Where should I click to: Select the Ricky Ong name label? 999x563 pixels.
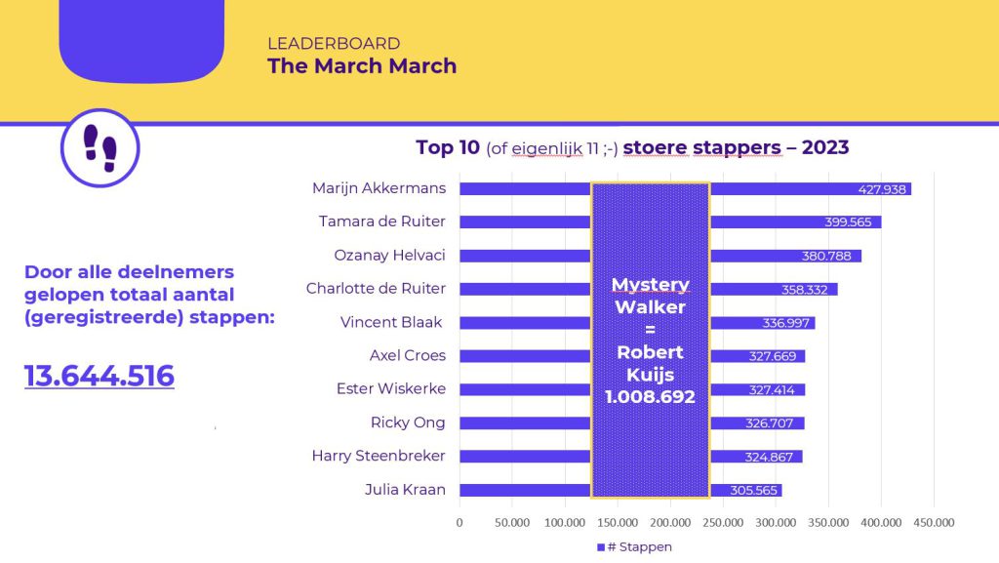point(408,422)
